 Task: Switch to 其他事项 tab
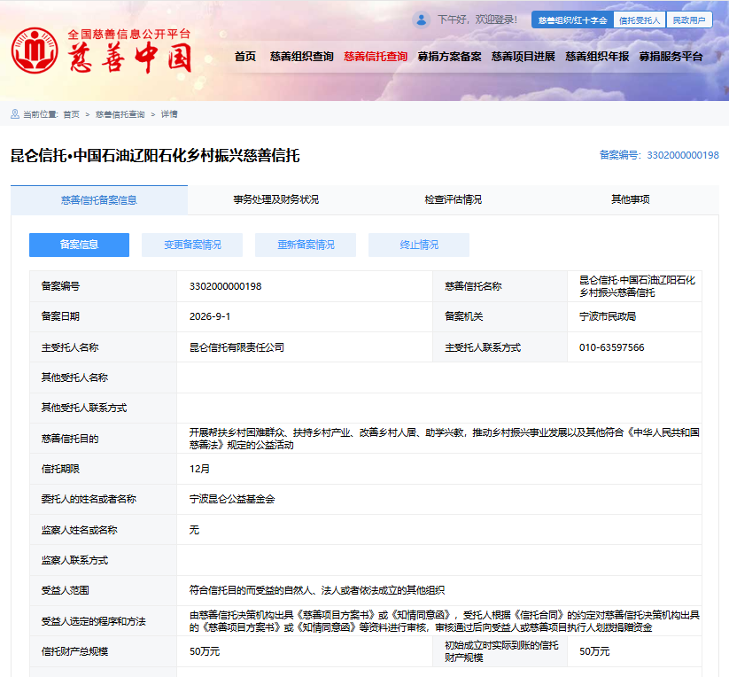[631, 200]
